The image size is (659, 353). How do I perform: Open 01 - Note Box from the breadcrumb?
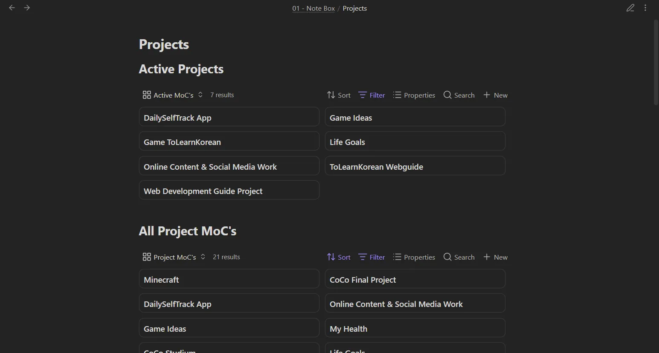tap(314, 8)
